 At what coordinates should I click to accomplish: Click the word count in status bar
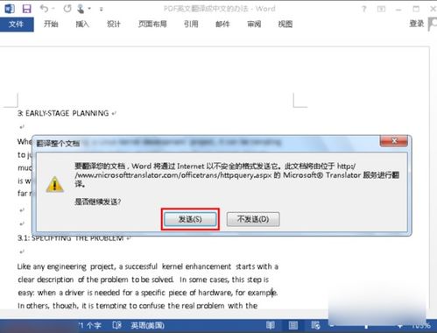[x=90, y=325]
